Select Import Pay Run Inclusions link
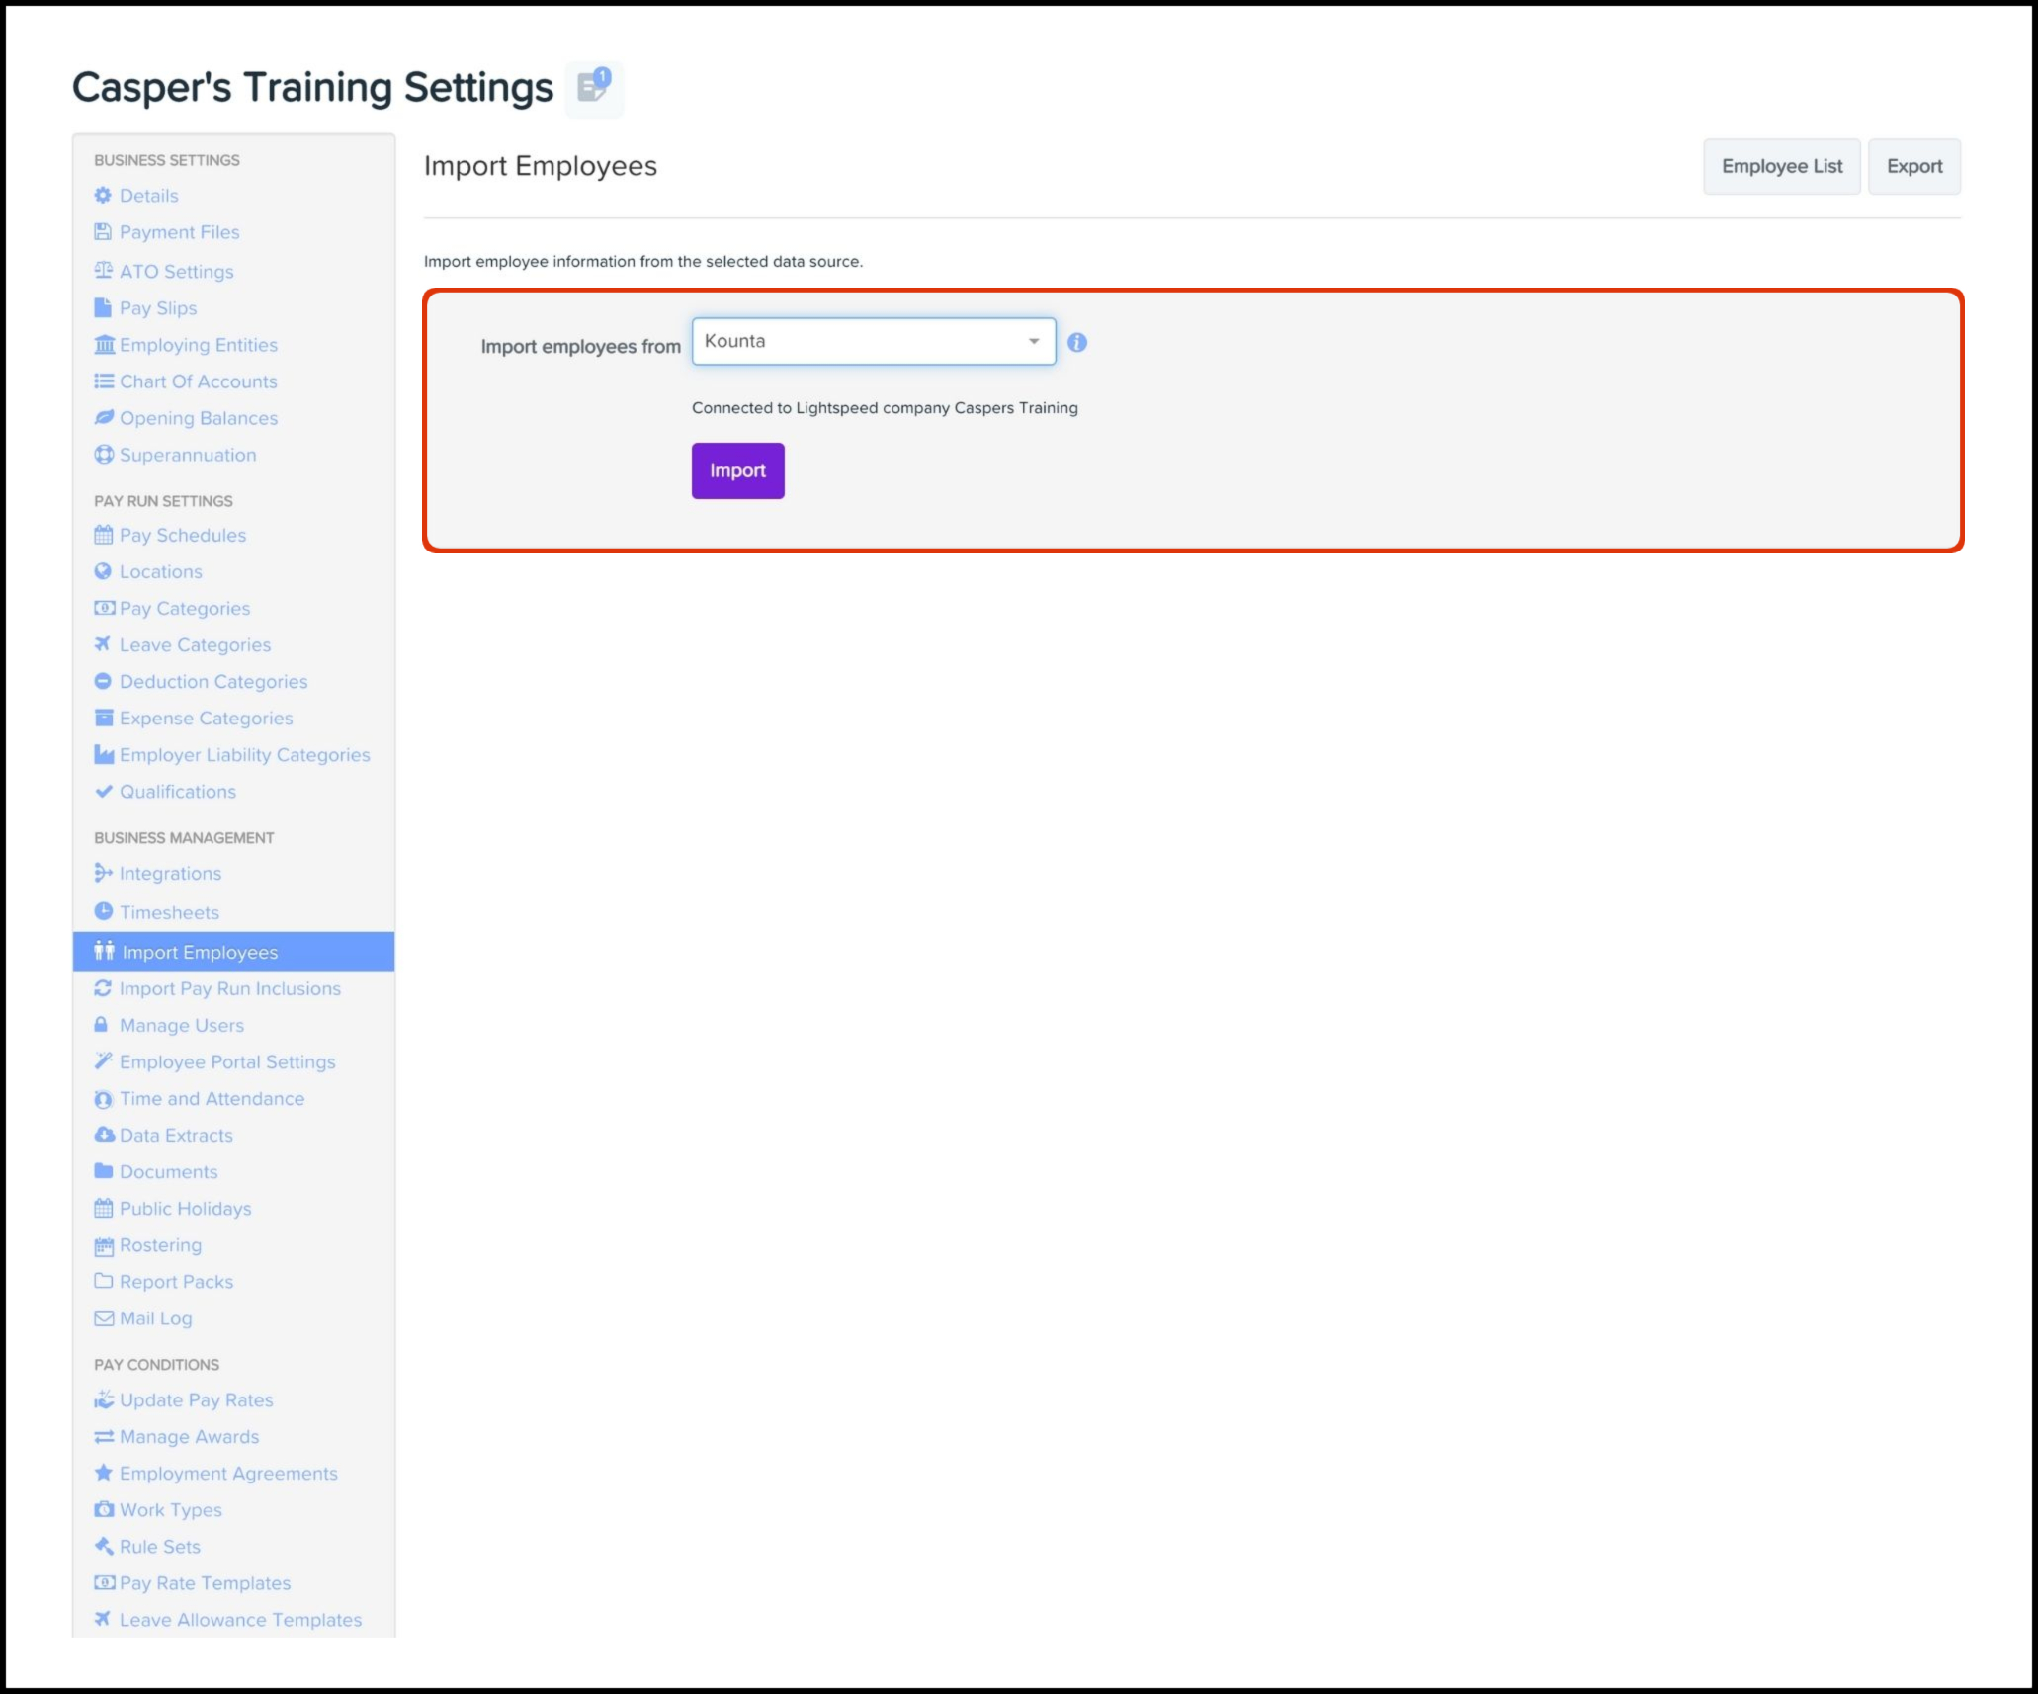The height and width of the screenshot is (1694, 2038). tap(229, 988)
